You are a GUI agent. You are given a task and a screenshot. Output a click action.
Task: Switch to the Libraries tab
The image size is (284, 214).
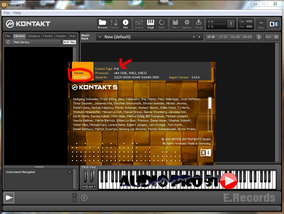[19, 36]
